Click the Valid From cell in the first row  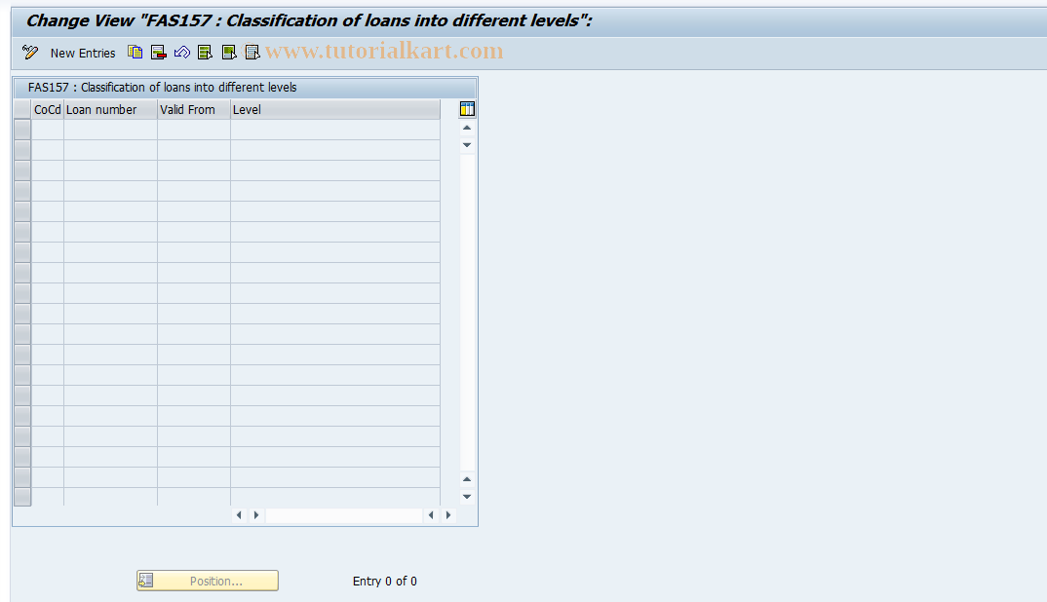pos(194,130)
